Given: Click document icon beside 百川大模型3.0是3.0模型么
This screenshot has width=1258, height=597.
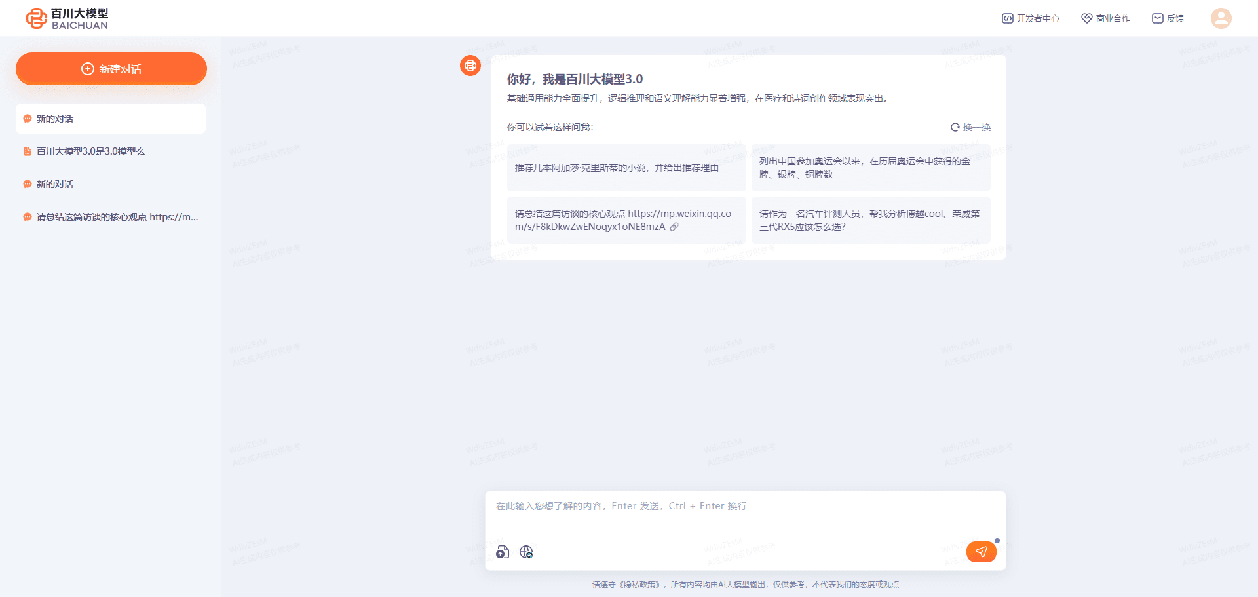Looking at the screenshot, I should [x=28, y=151].
